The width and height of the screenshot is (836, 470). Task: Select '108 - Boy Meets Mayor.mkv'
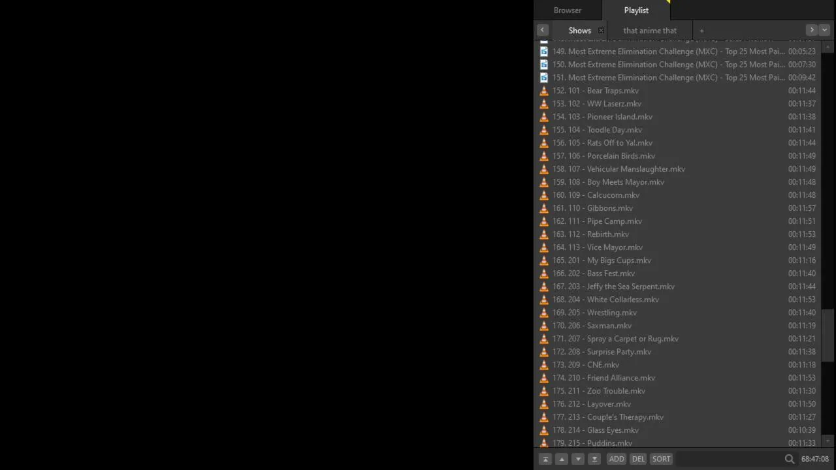[677, 182]
